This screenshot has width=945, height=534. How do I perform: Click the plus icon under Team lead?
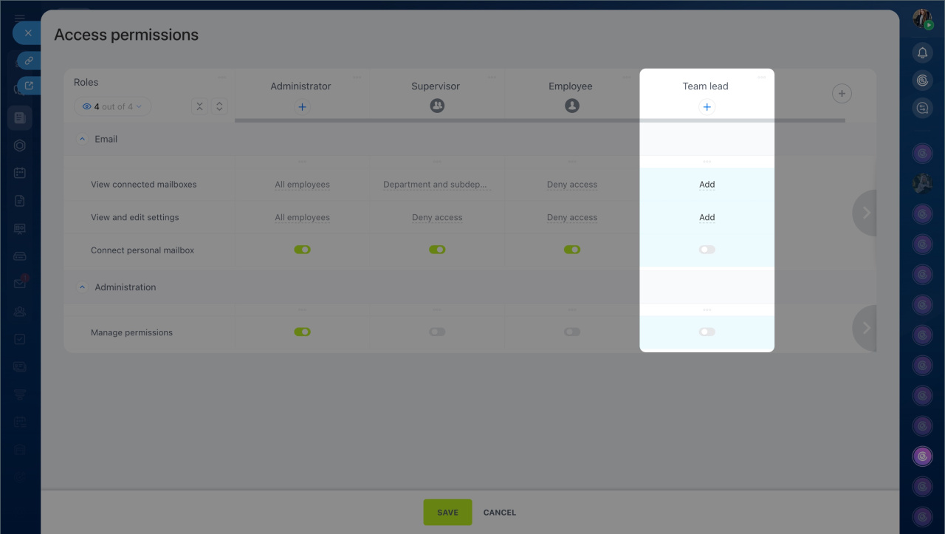(x=707, y=107)
